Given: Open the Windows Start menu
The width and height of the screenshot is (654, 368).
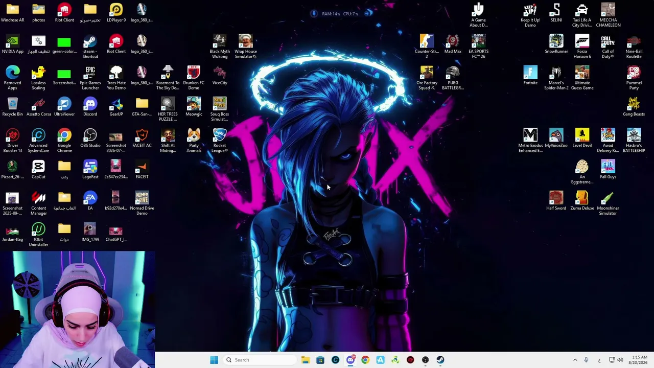Looking at the screenshot, I should [214, 360].
